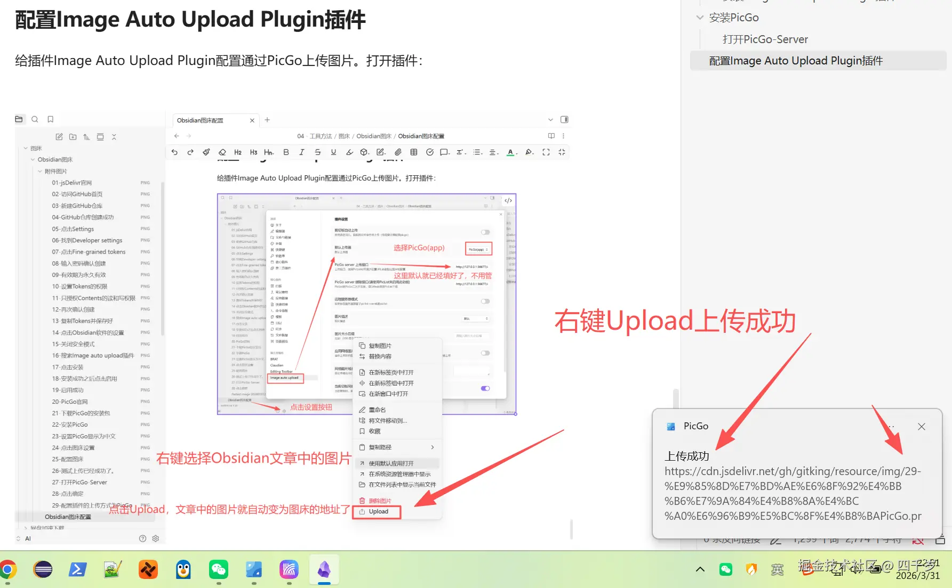Redo the edit in toolbar
This screenshot has width=952, height=588.
pos(190,152)
